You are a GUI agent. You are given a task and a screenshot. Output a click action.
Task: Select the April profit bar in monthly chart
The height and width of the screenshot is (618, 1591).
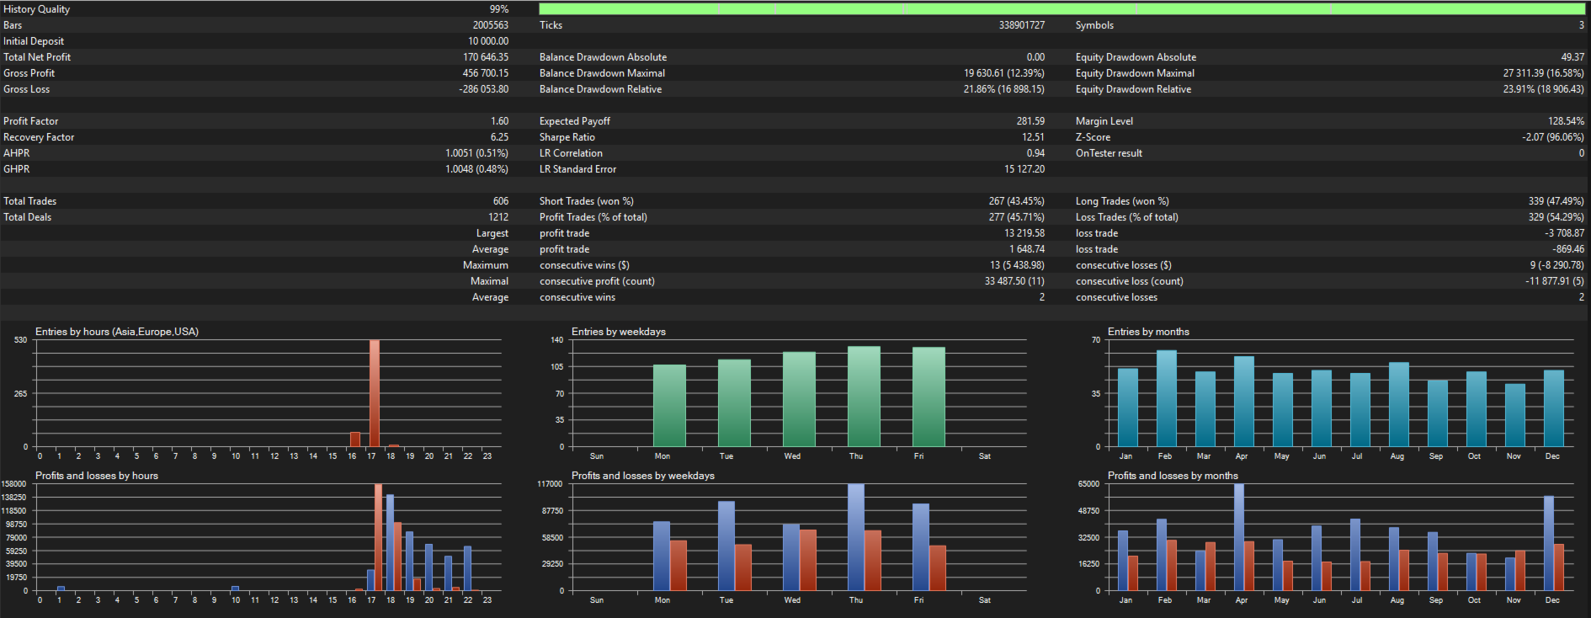[x=1239, y=537]
